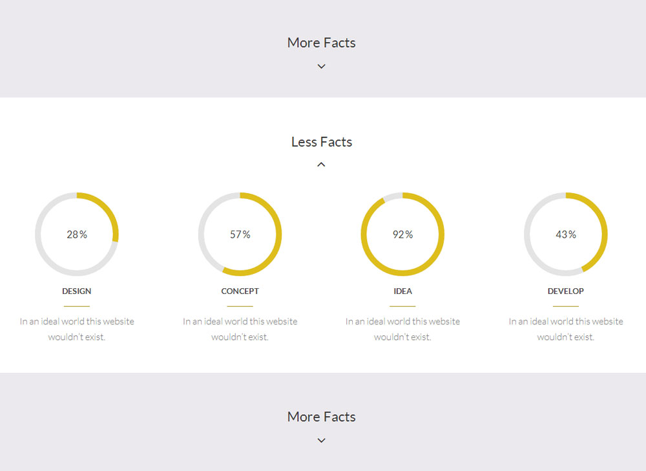Click the 28% value text
Screen dimensions: 646x471
[x=77, y=235]
